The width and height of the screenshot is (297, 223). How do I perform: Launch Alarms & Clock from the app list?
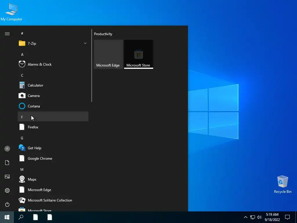[x=53, y=64]
